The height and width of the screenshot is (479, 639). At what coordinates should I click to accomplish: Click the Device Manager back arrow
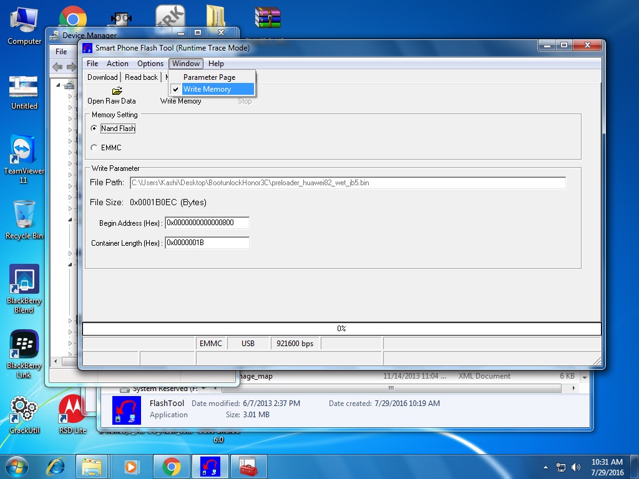pyautogui.click(x=57, y=67)
